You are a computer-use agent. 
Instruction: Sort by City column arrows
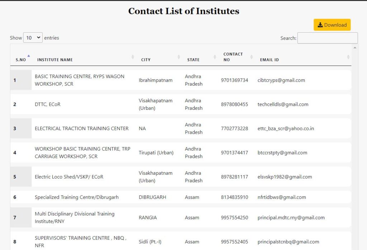(x=178, y=57)
